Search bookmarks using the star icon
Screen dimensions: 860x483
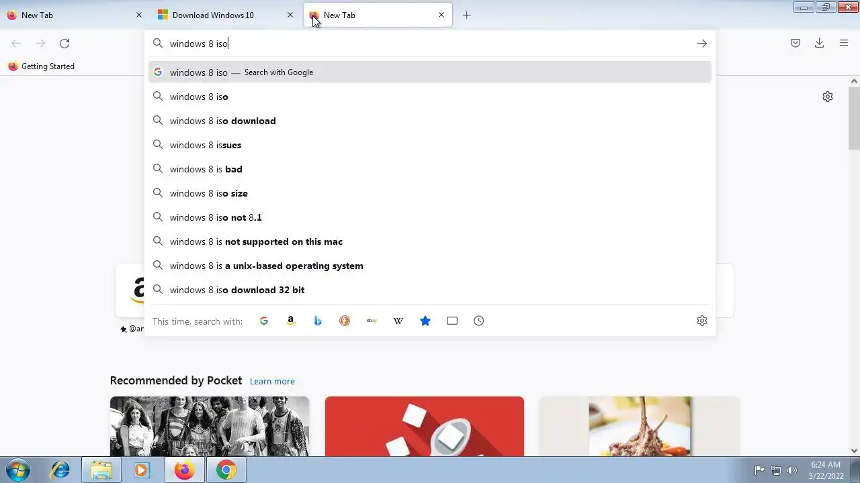[425, 321]
